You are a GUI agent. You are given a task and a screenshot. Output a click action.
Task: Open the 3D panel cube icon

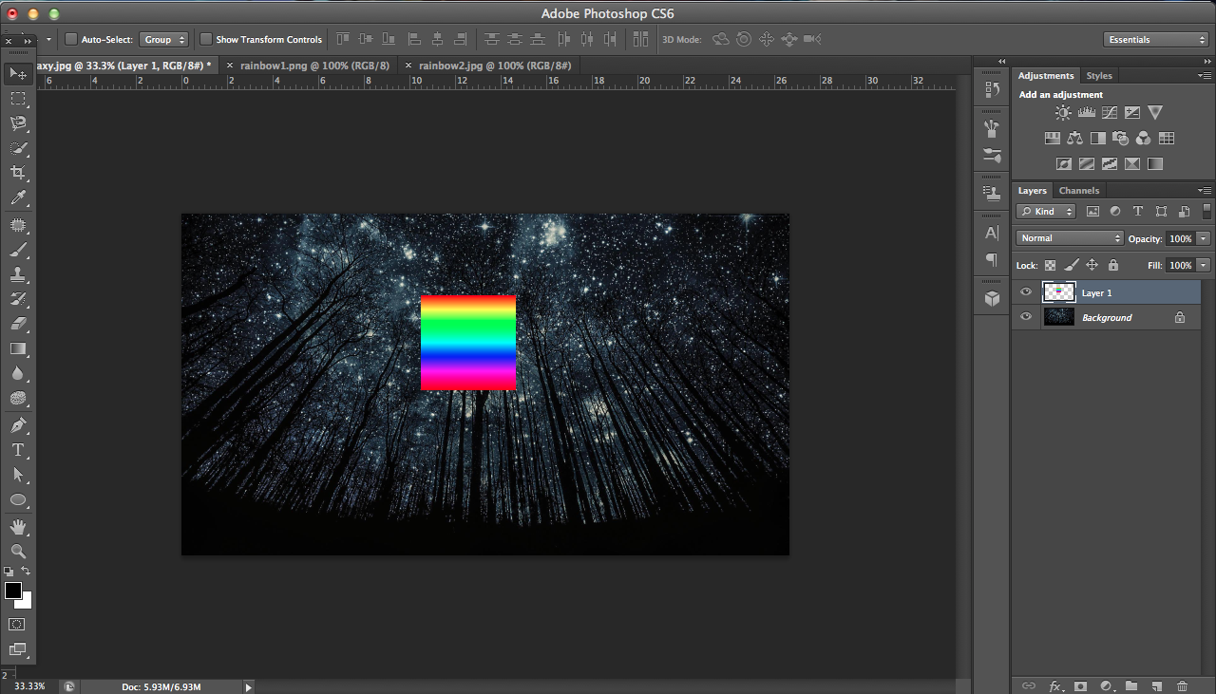(992, 298)
